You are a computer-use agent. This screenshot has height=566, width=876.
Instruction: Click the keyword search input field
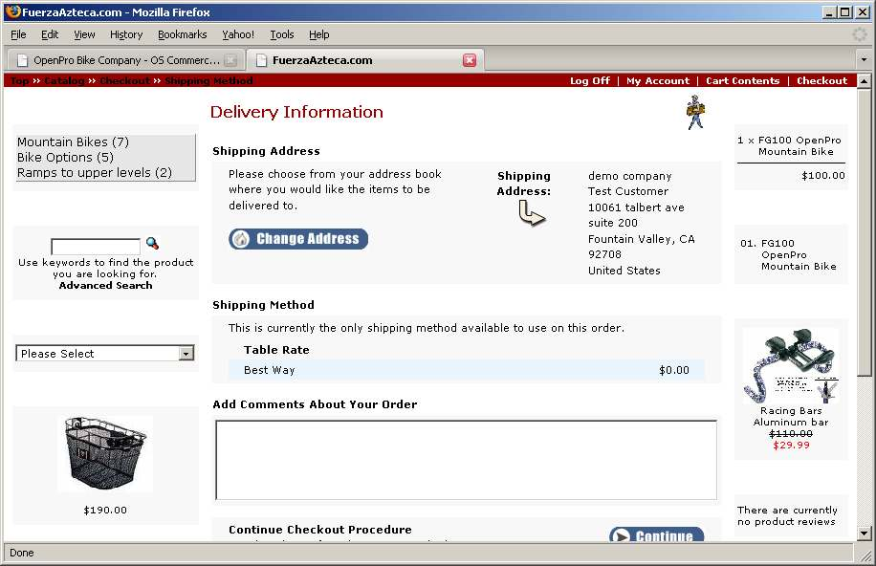tap(96, 247)
